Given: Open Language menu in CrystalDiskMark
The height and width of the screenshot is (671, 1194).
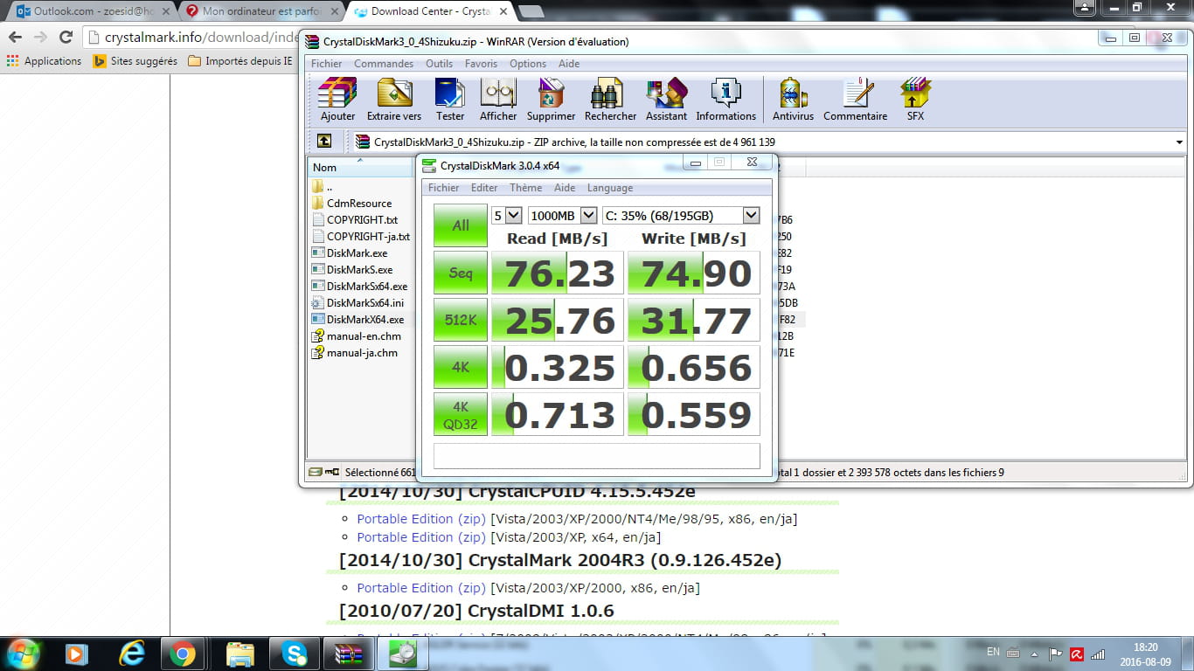Looking at the screenshot, I should pyautogui.click(x=610, y=188).
